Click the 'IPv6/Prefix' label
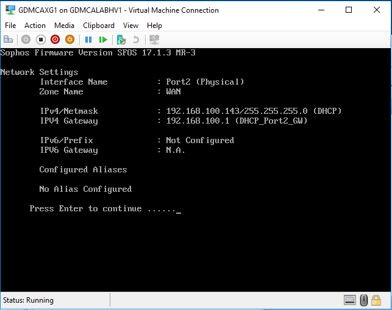Image resolution: width=392 pixels, height=310 pixels. tap(66, 141)
